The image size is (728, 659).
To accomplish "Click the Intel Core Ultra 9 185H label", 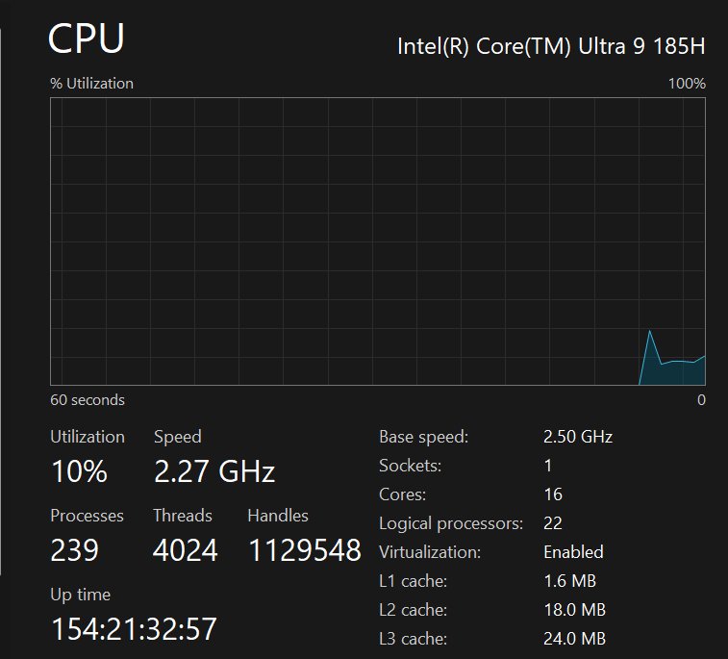I will [551, 47].
